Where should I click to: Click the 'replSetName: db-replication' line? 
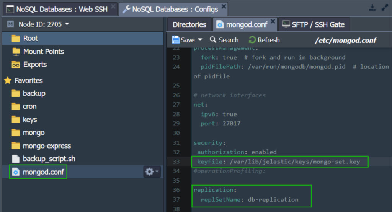tap(250, 199)
